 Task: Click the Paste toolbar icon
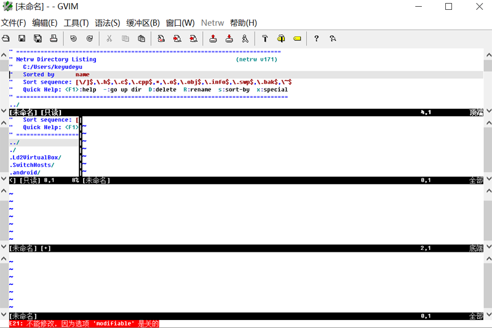pyautogui.click(x=141, y=39)
